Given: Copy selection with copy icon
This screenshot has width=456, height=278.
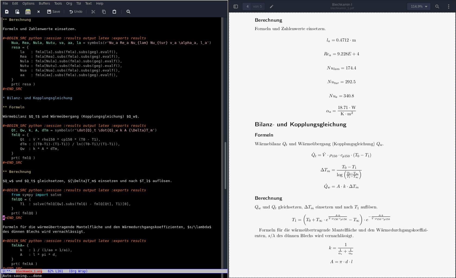Looking at the screenshot, I should pyautogui.click(x=104, y=12).
